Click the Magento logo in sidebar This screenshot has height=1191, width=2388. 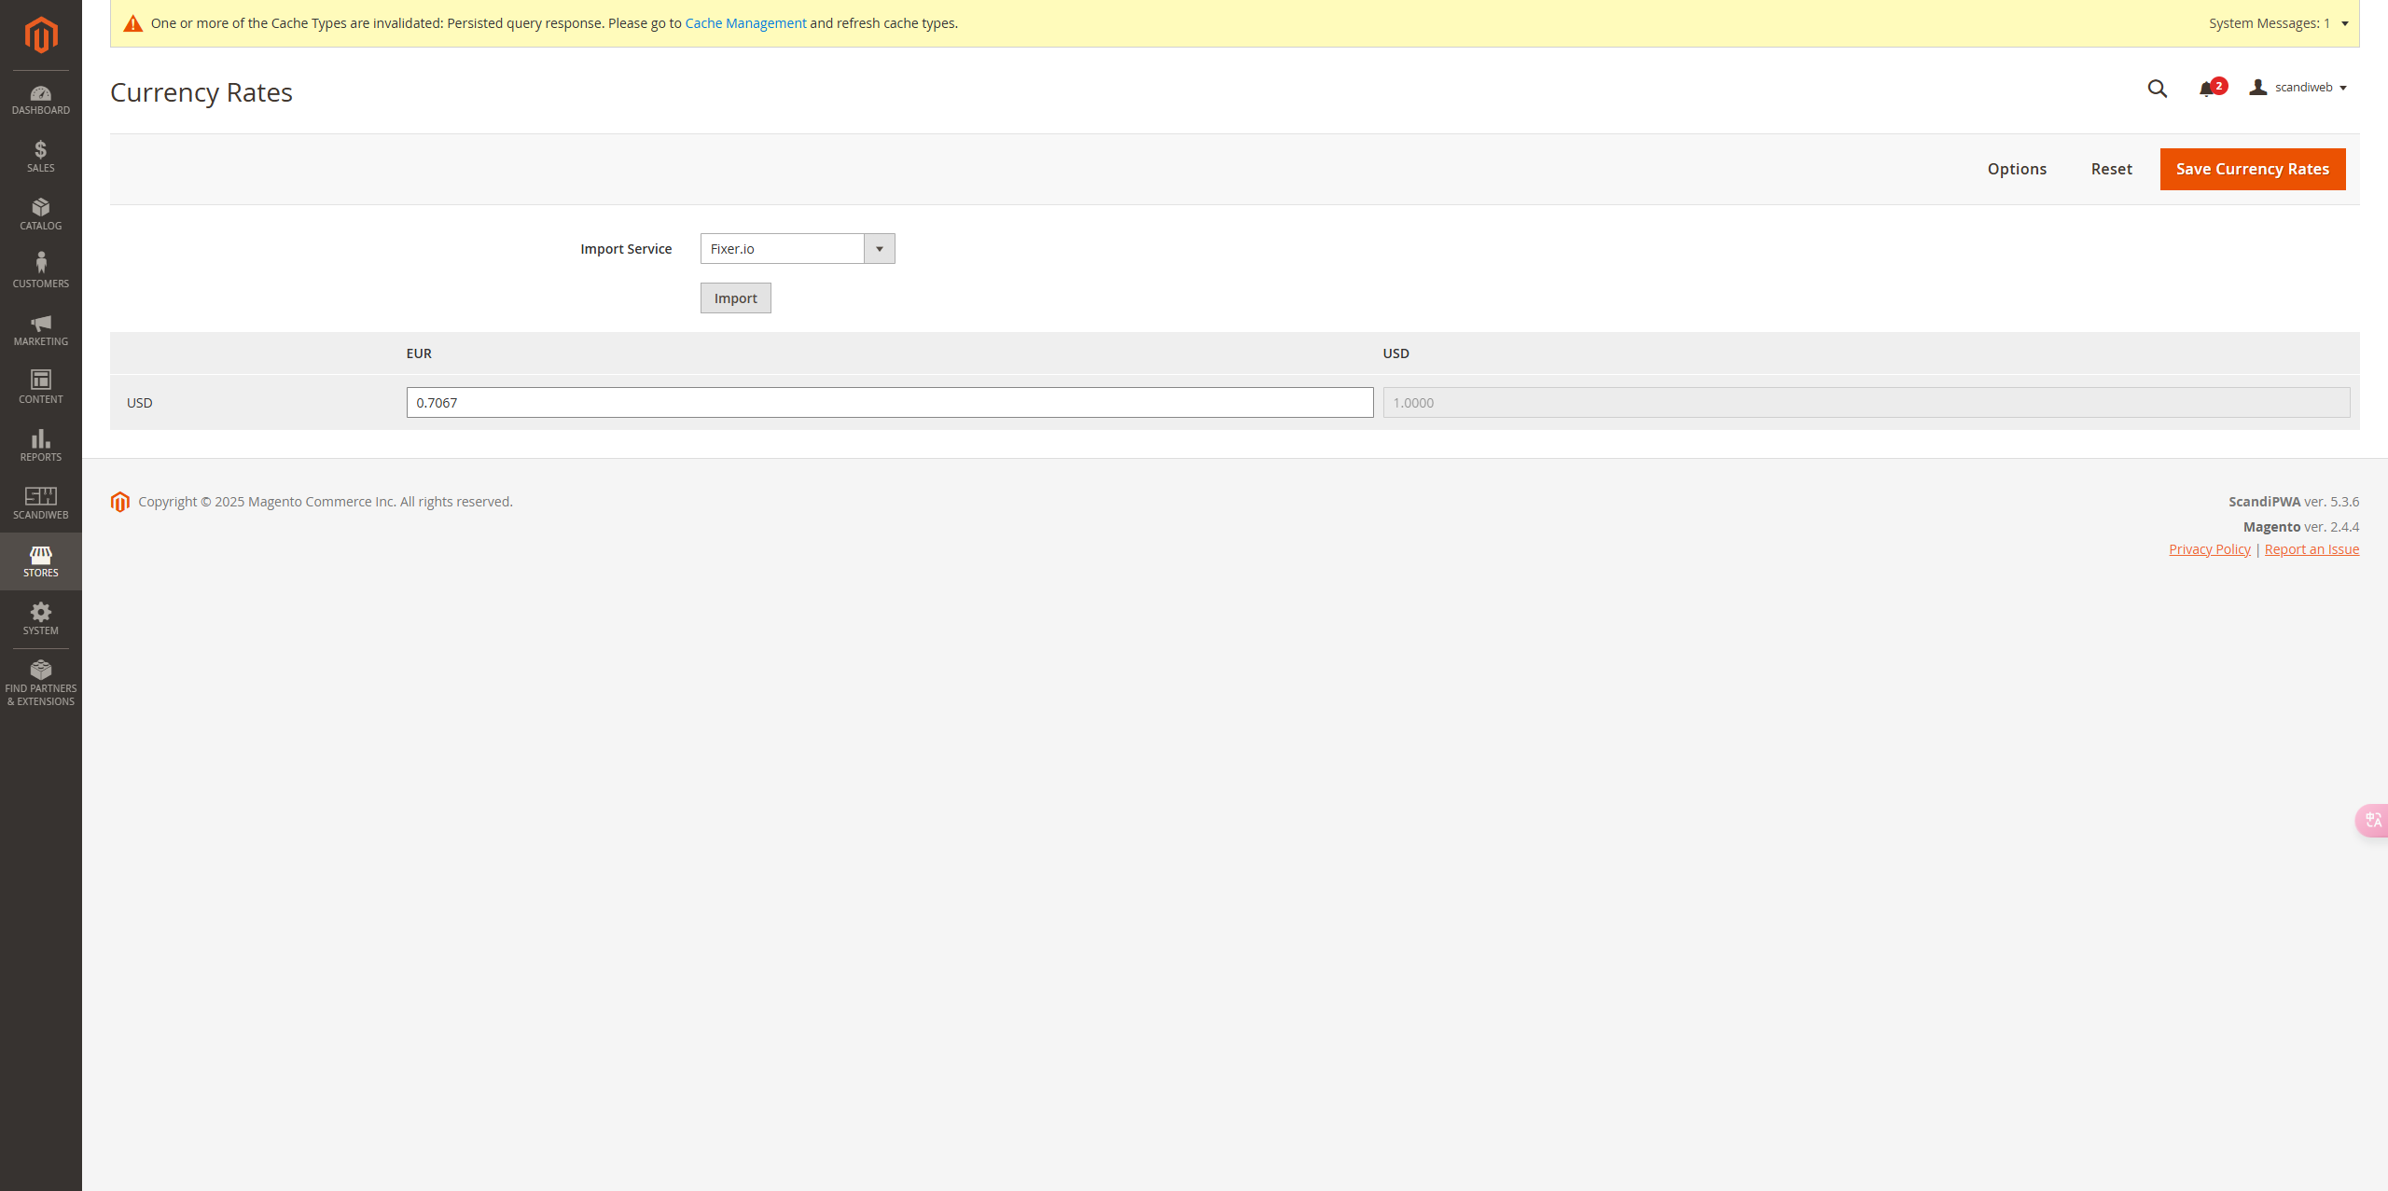(x=40, y=35)
